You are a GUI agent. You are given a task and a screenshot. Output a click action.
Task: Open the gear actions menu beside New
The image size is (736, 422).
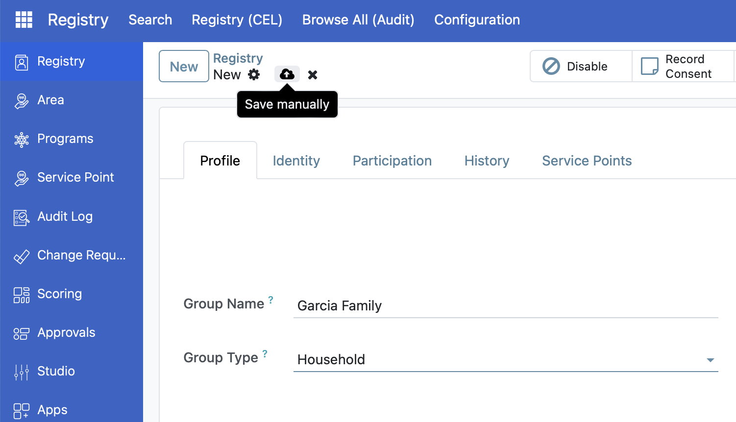[x=254, y=74]
